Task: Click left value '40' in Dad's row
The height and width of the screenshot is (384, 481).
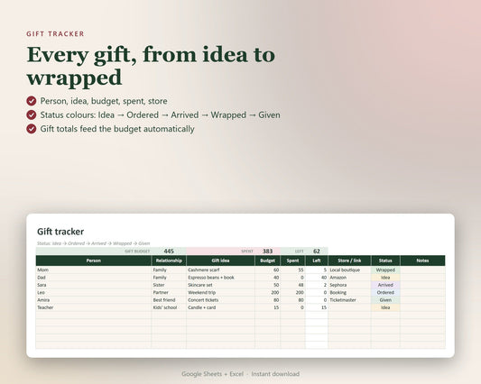Action: 317,278
